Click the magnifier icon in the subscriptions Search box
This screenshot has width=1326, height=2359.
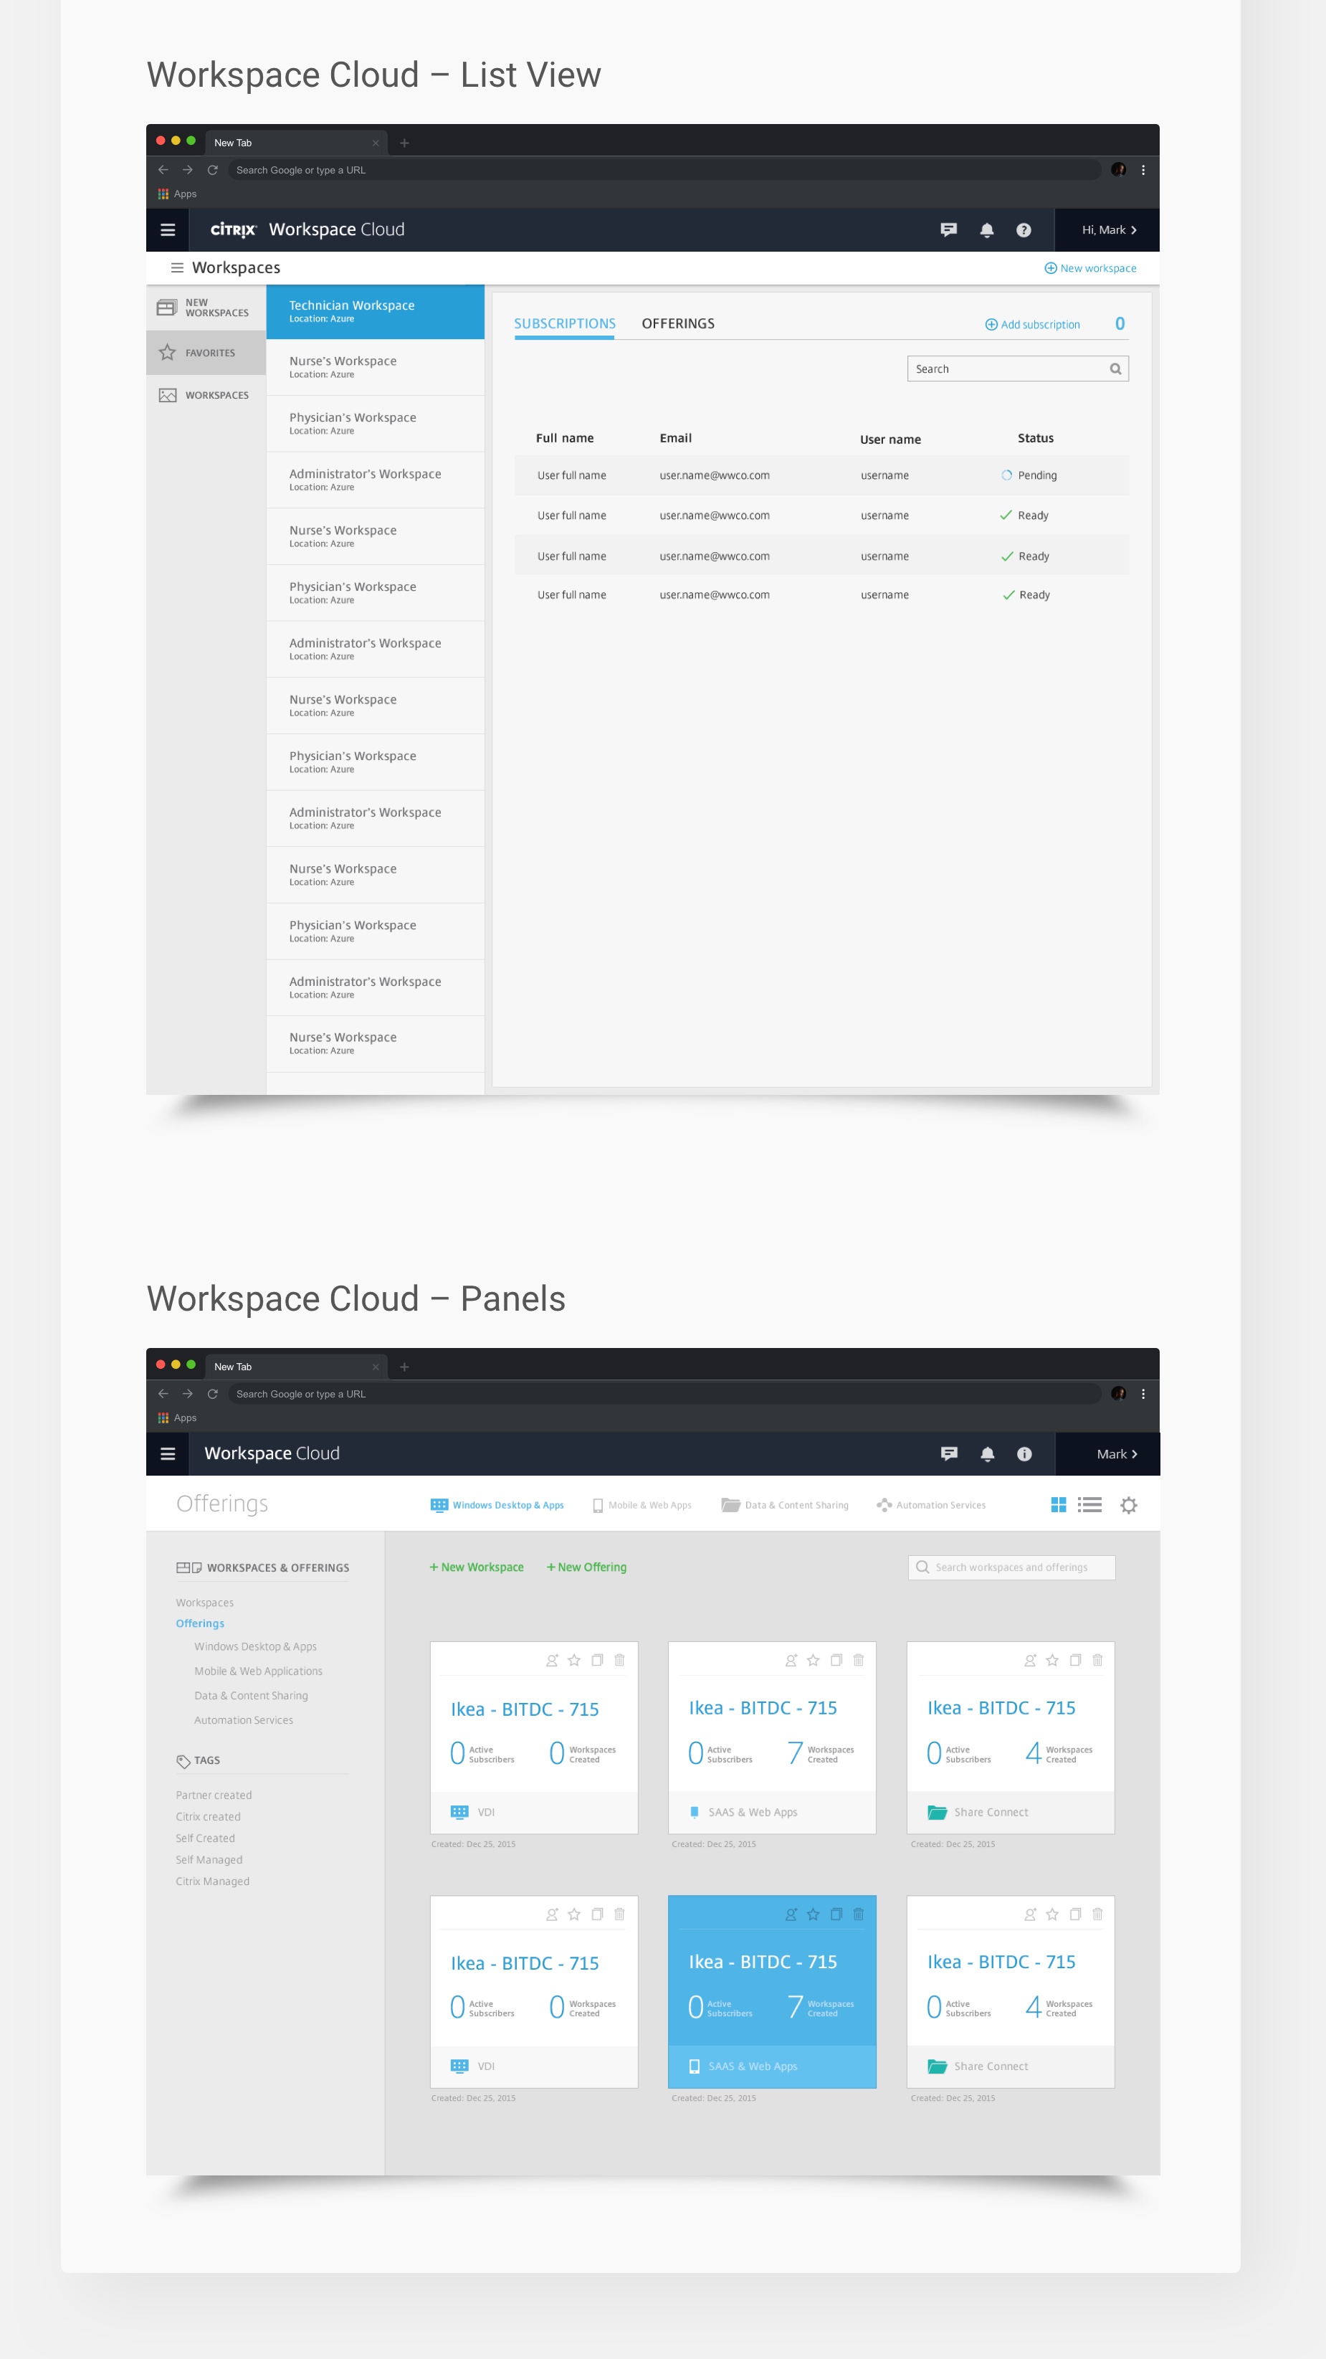tap(1115, 369)
